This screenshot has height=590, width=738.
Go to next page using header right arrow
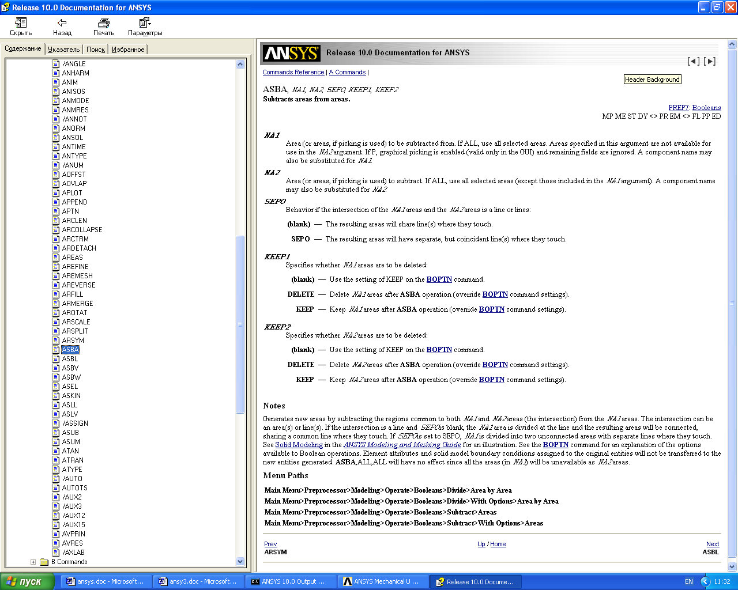point(710,61)
